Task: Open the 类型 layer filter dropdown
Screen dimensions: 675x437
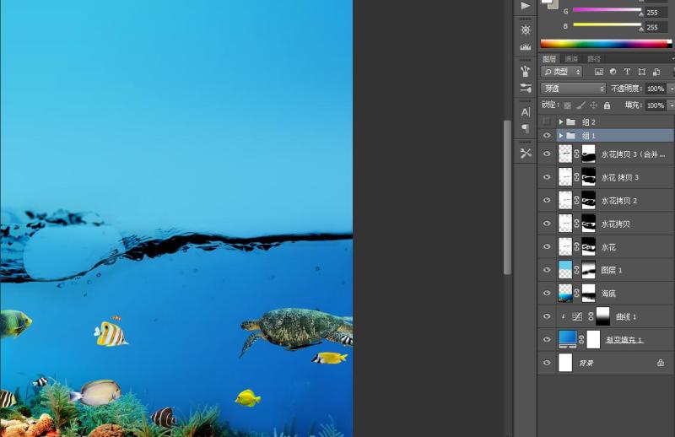Action: (x=562, y=72)
